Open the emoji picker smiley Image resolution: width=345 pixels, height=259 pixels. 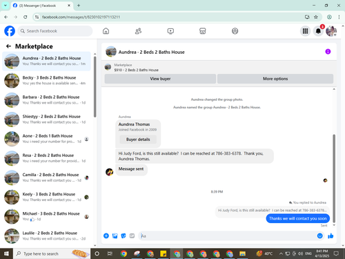(x=319, y=236)
